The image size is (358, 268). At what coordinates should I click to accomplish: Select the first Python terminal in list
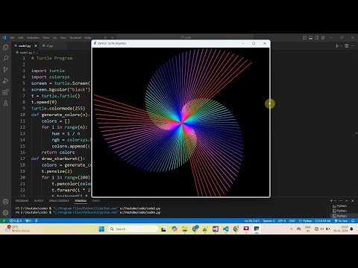point(340,206)
